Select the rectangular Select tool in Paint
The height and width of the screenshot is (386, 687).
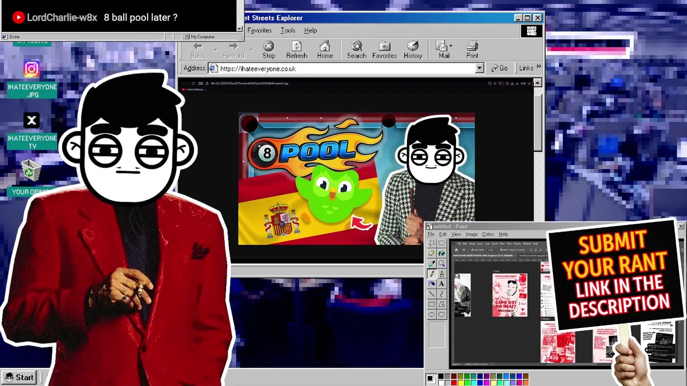(x=442, y=243)
